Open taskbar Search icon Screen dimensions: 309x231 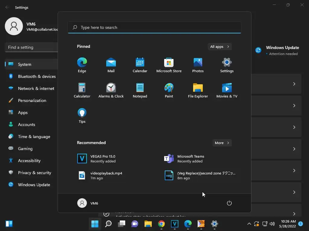click(108, 224)
